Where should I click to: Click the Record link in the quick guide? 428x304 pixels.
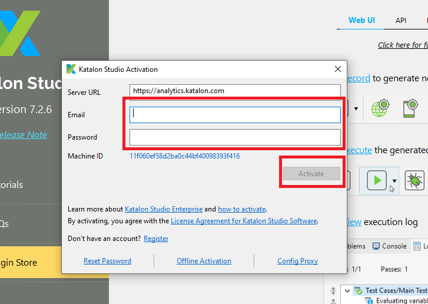pyautogui.click(x=359, y=78)
